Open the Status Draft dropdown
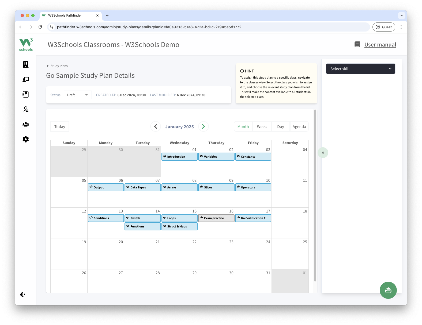 [78, 95]
